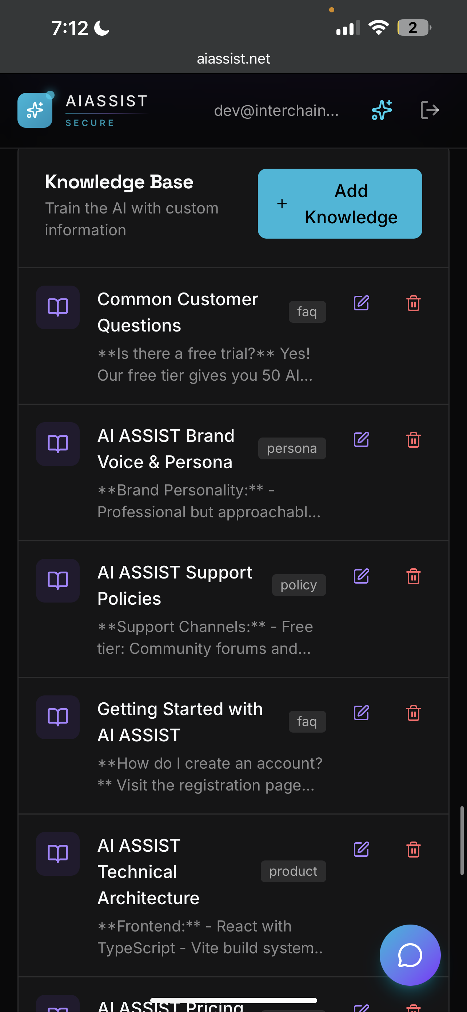
Task: Log out using the sign-out icon
Action: tap(430, 110)
